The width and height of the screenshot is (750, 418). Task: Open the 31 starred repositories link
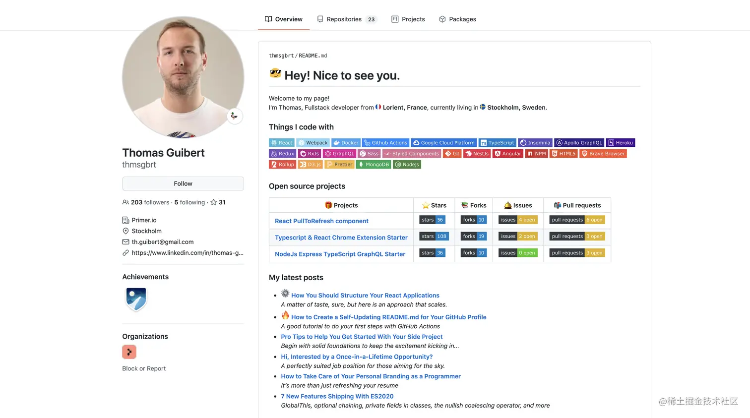point(218,202)
